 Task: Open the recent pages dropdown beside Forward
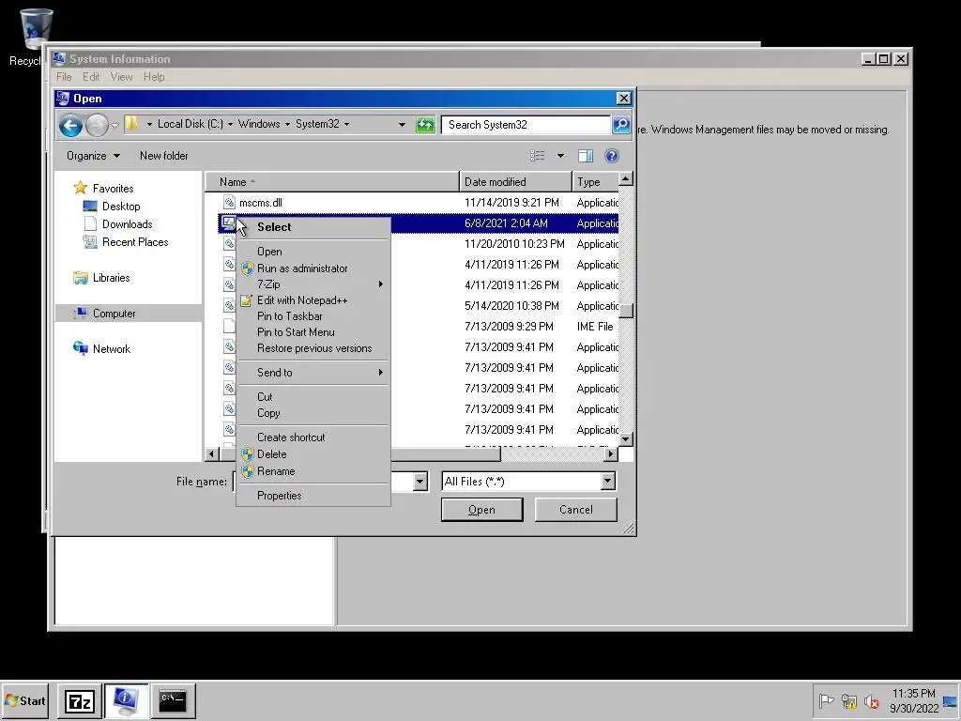coord(114,126)
